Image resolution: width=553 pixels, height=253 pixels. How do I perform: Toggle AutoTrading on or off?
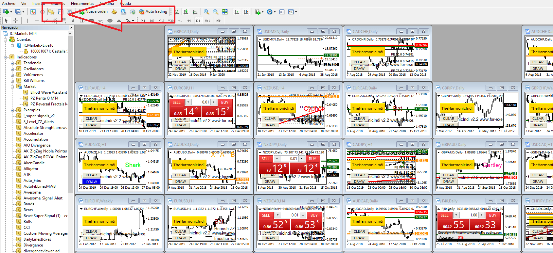[153, 12]
